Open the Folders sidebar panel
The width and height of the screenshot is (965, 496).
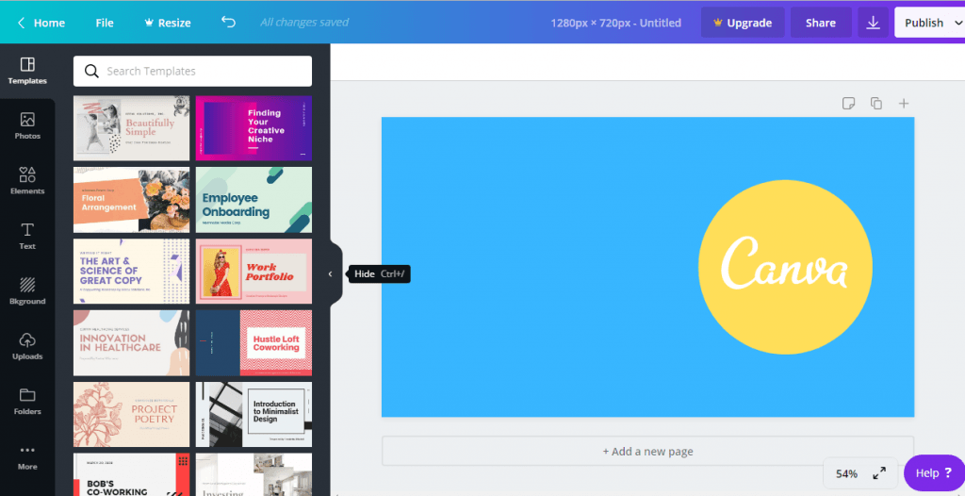pos(27,401)
